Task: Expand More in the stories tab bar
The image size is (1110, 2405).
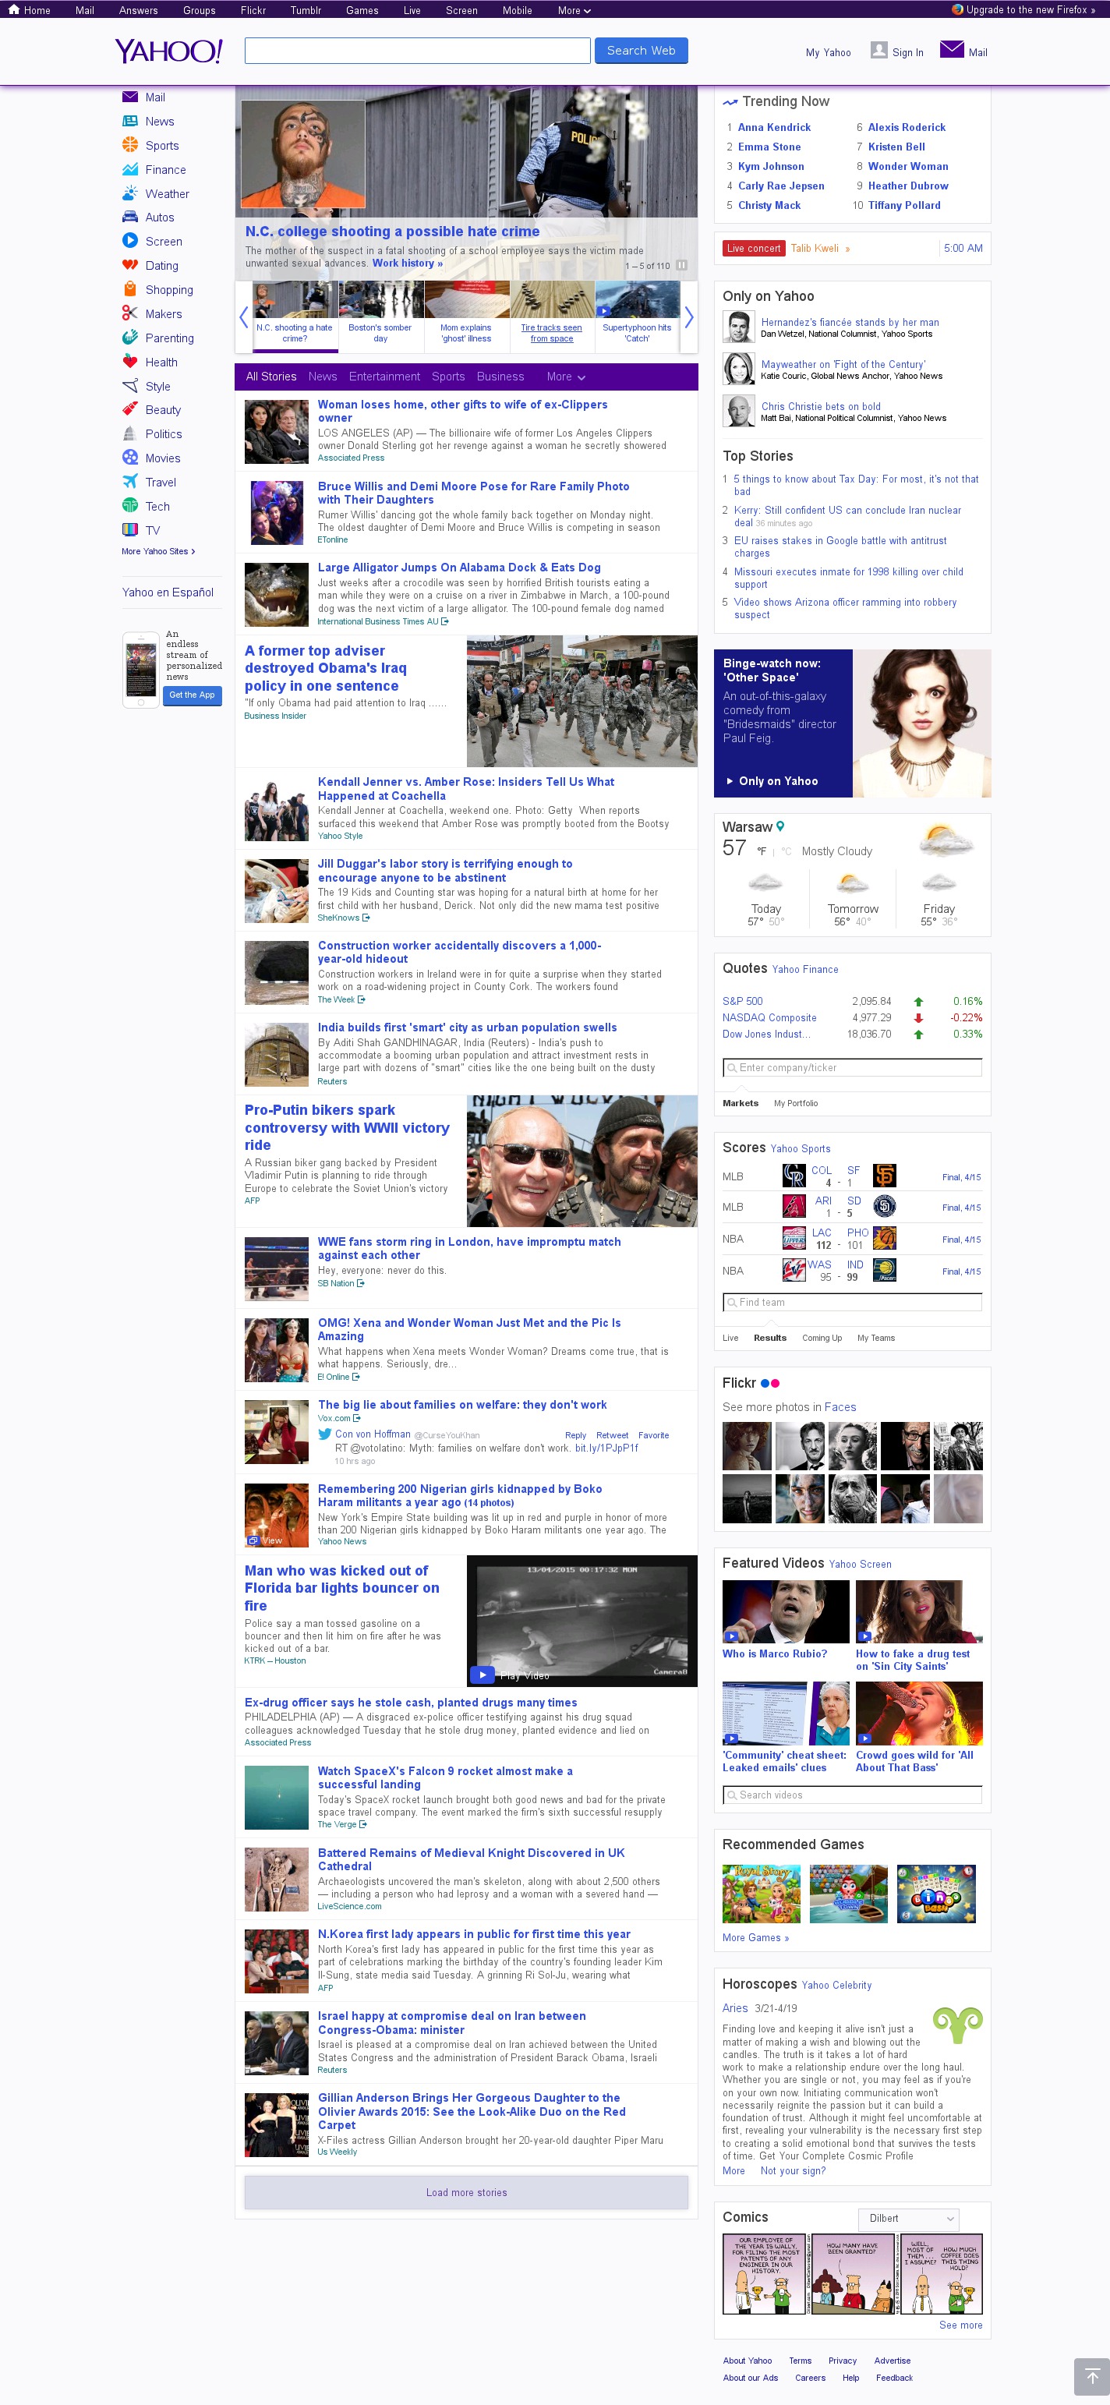Action: [x=565, y=377]
